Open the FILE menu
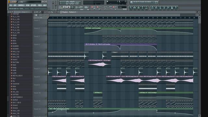Image resolution: width=208 pixels, height=117 pixels. (x=11, y=5)
